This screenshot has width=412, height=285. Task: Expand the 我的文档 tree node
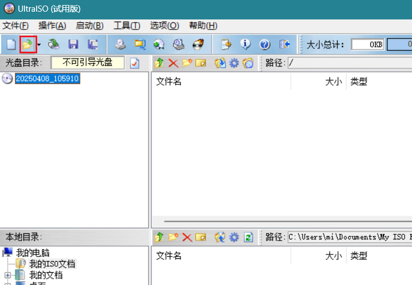click(x=8, y=275)
